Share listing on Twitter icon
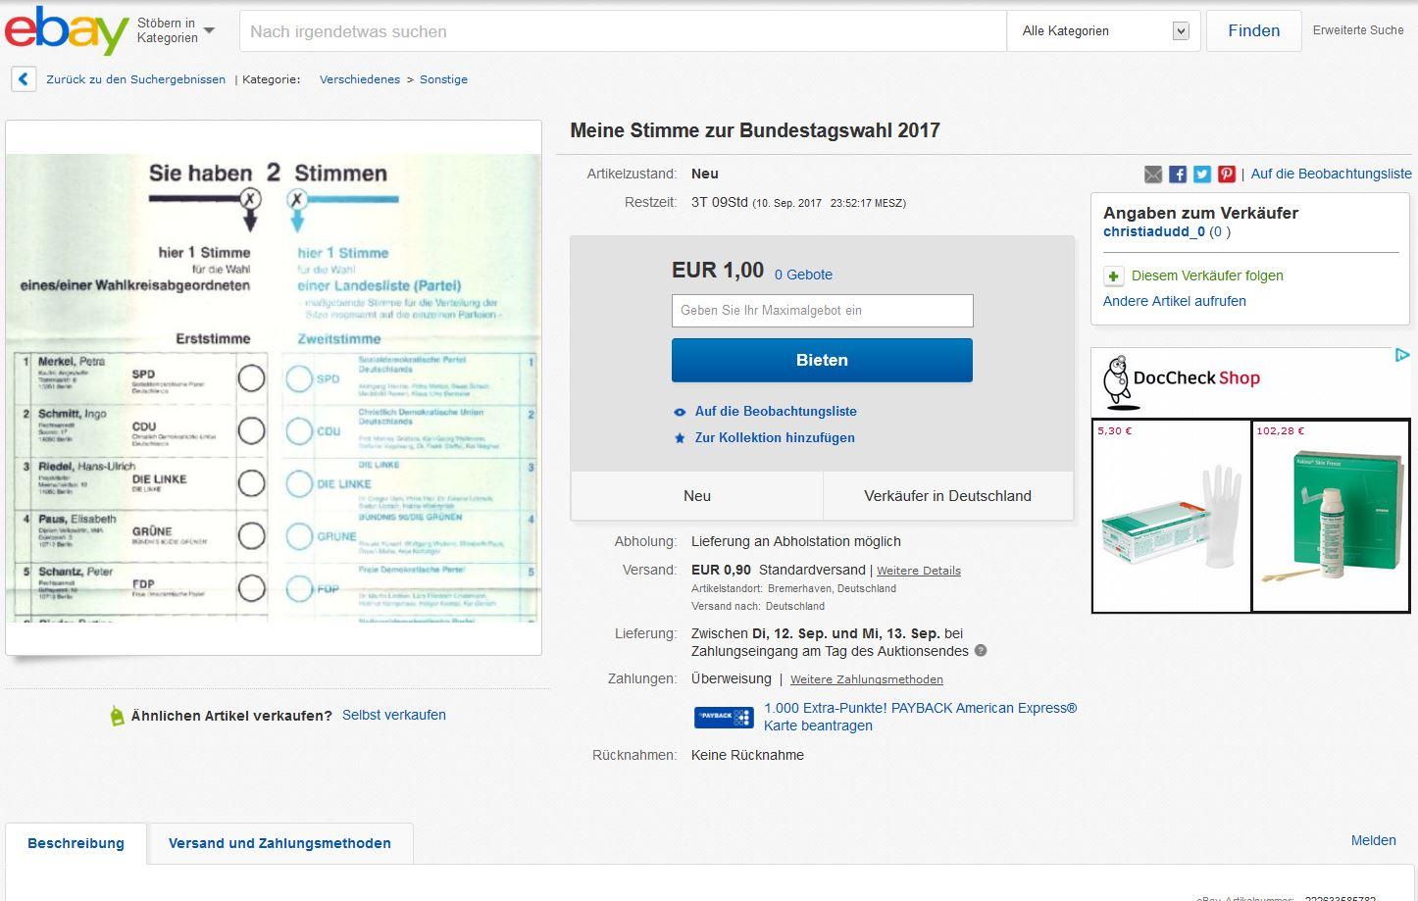Image resolution: width=1418 pixels, height=901 pixels. pyautogui.click(x=1202, y=175)
